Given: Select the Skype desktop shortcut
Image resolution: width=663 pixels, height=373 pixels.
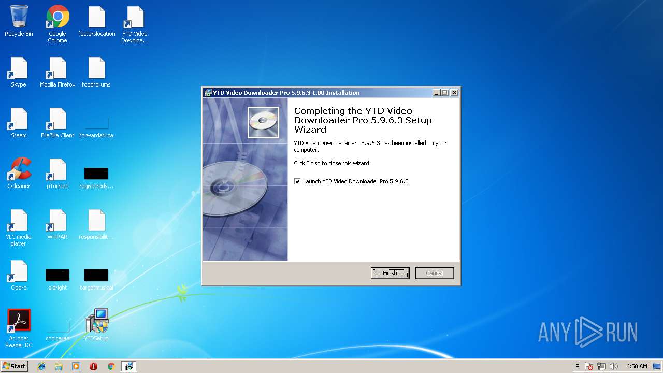Looking at the screenshot, I should click(x=19, y=72).
